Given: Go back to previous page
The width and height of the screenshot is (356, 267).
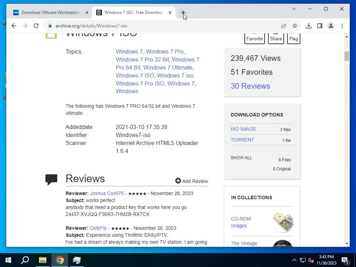Looking at the screenshot, I should [x=14, y=26].
